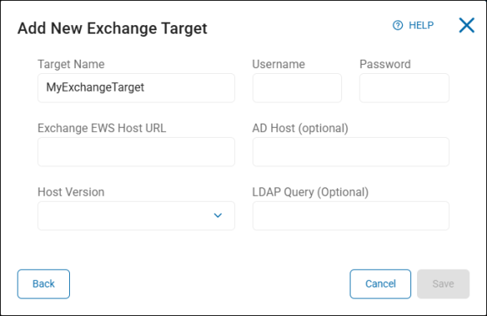Click the greyed-out Save button
The height and width of the screenshot is (316, 487).
click(443, 284)
